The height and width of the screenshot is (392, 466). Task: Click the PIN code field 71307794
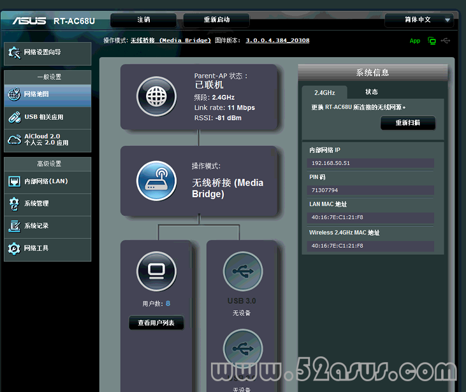coord(370,190)
